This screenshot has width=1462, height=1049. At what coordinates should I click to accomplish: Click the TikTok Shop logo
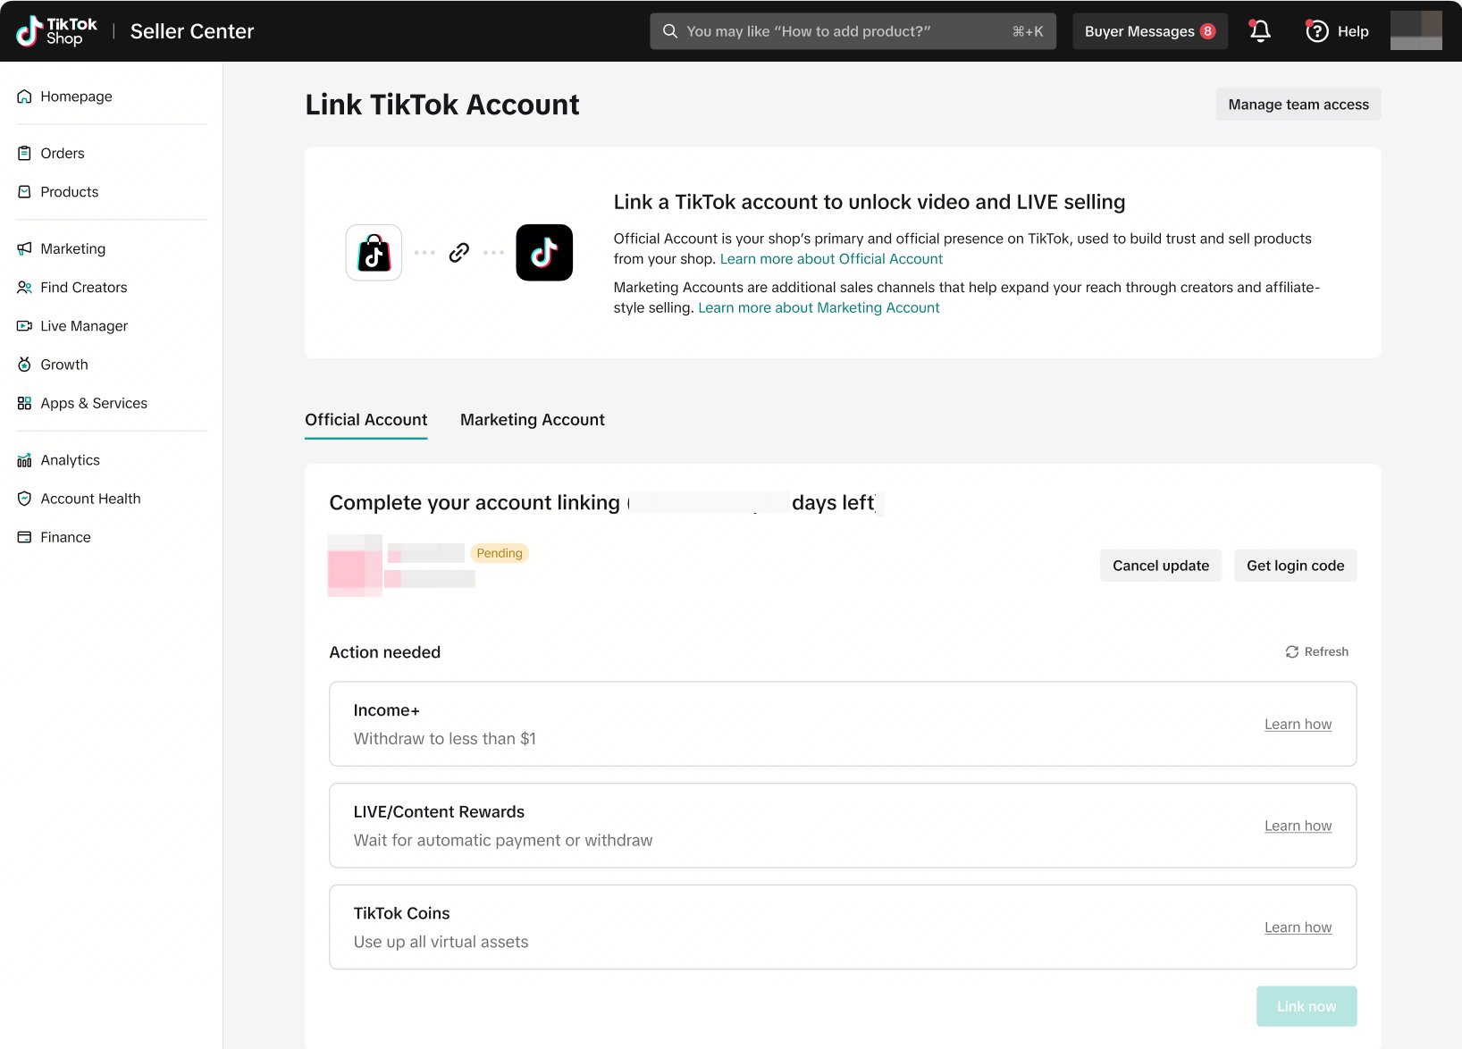[x=56, y=31]
